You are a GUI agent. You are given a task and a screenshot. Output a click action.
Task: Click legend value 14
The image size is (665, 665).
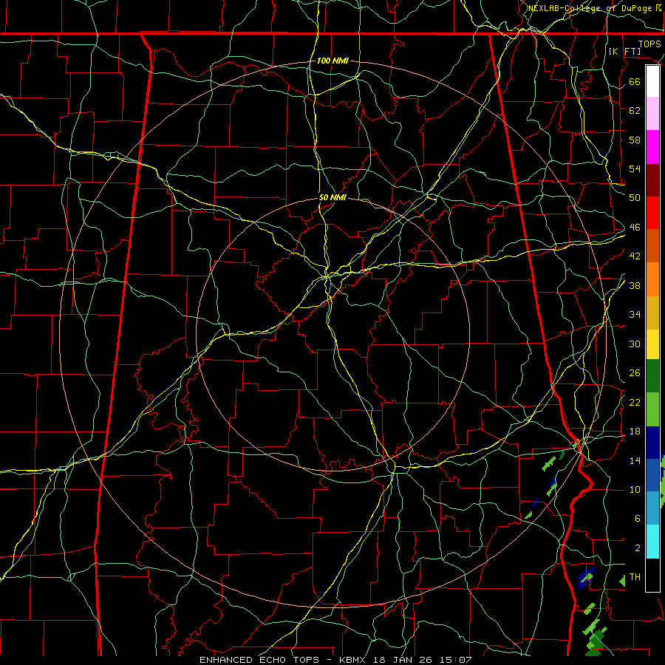(635, 460)
